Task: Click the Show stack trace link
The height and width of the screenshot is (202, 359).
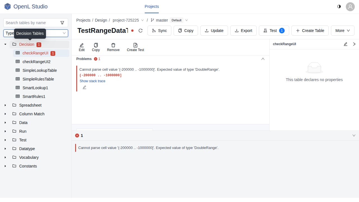Action: (93, 81)
